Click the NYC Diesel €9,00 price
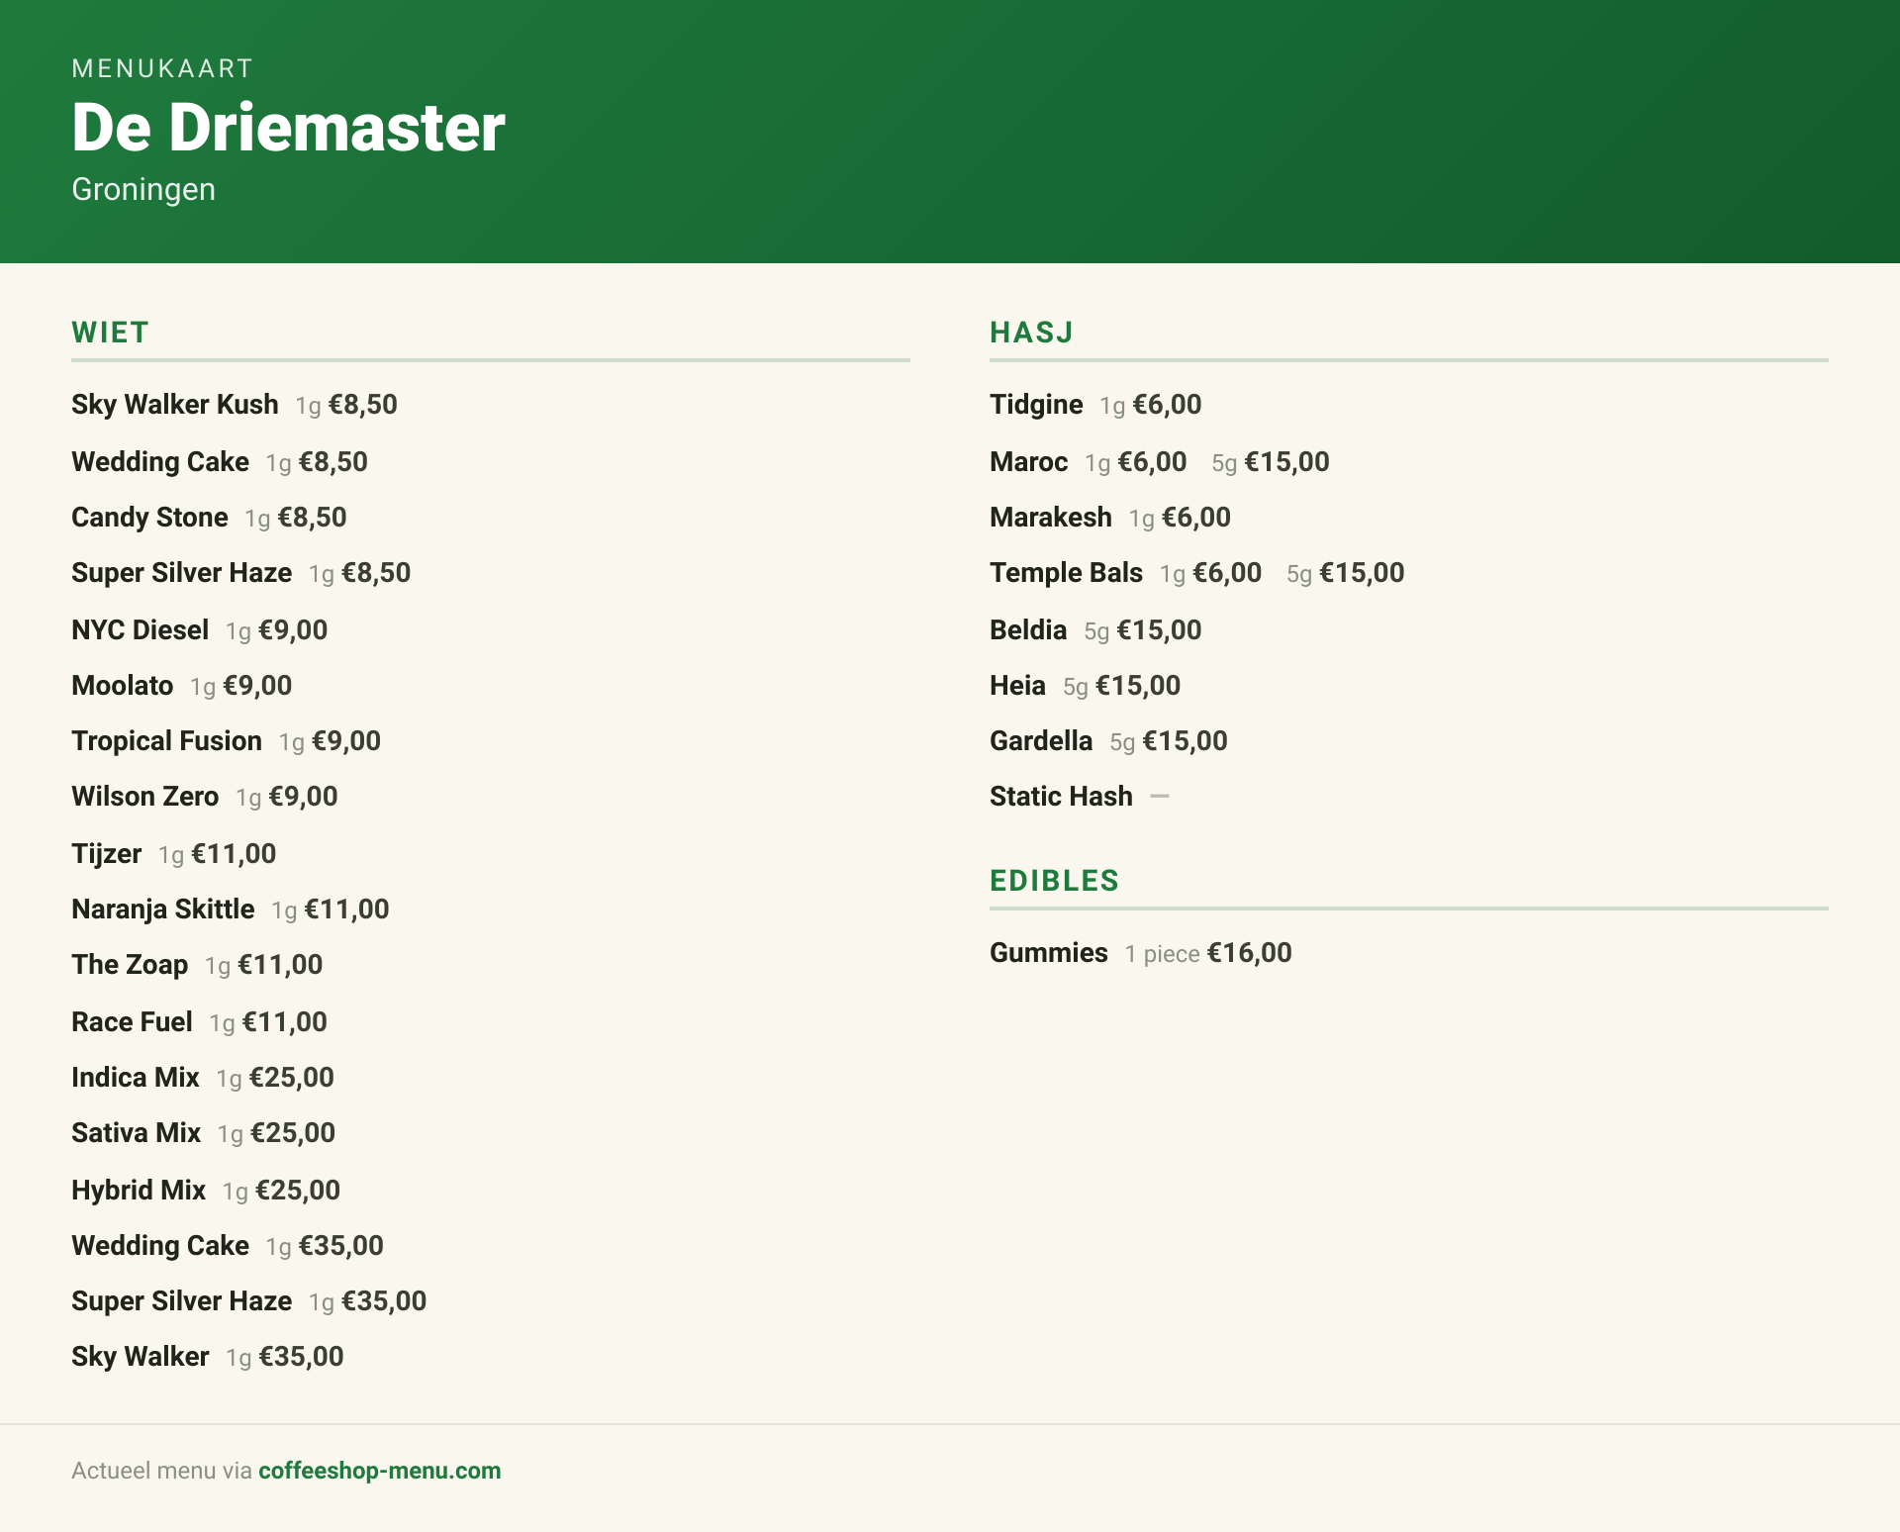1900x1532 pixels. click(x=293, y=630)
